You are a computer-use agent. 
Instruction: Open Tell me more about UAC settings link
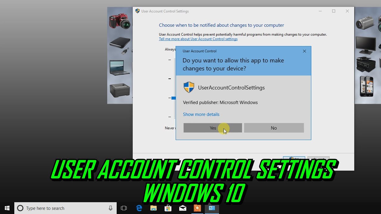198,39
